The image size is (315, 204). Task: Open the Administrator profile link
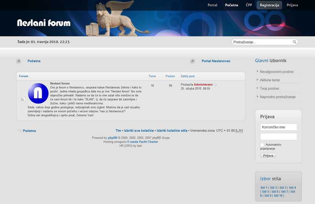click(x=203, y=85)
